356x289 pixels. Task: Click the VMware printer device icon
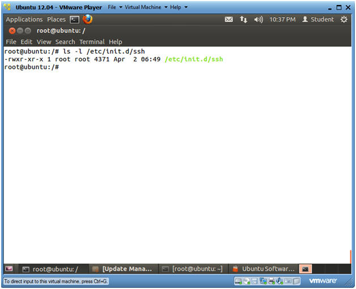[x=272, y=281]
